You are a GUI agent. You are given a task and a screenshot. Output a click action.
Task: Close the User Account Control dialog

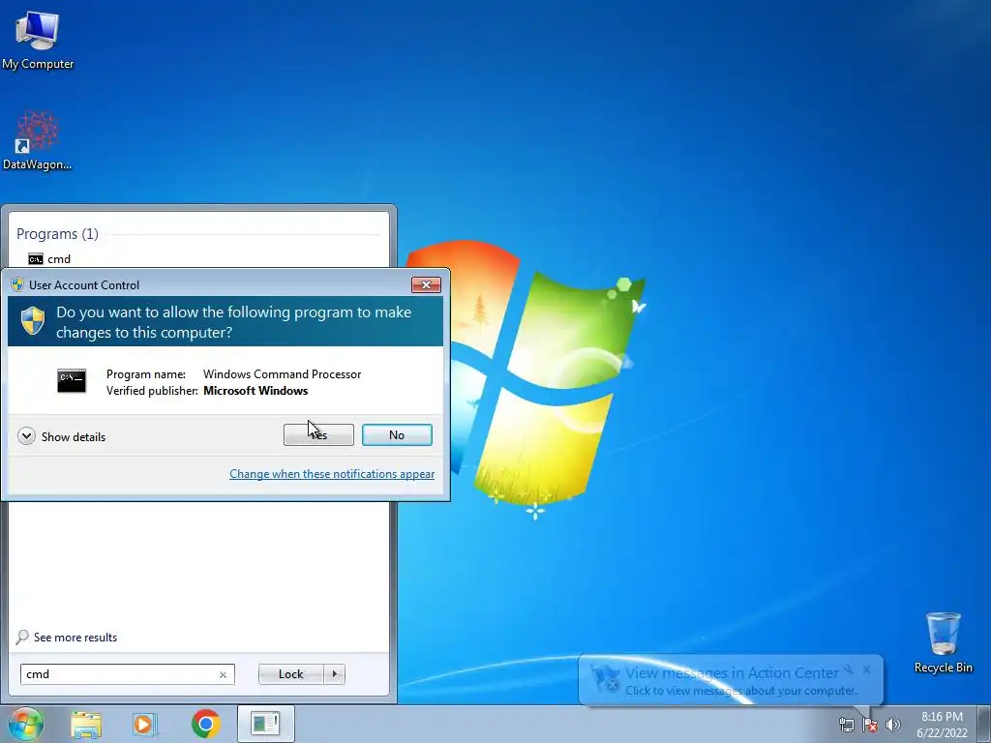tap(426, 285)
